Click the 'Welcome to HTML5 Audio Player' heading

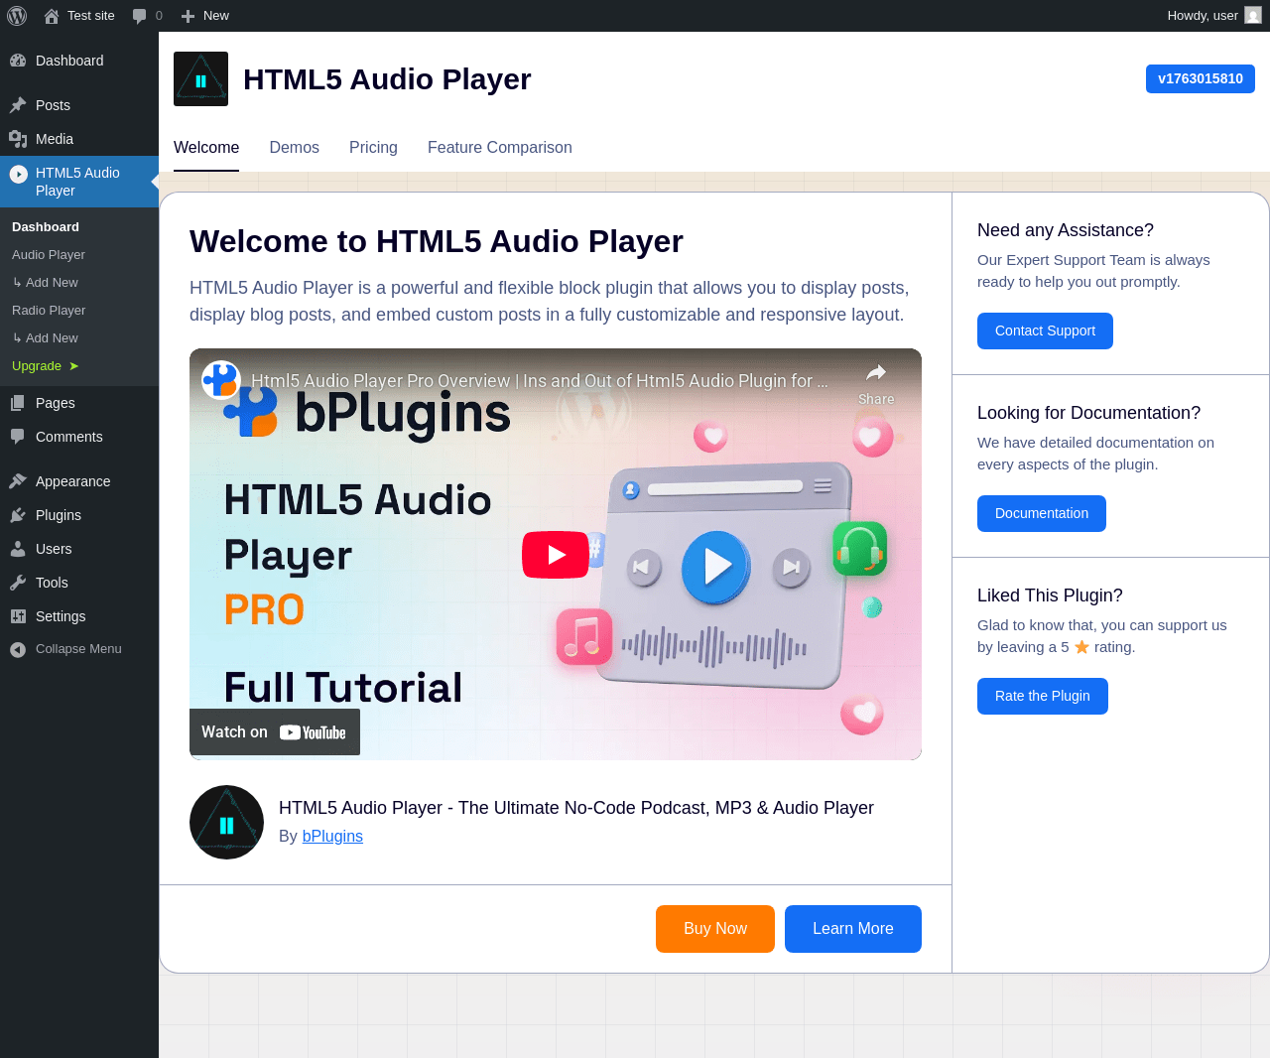437,242
